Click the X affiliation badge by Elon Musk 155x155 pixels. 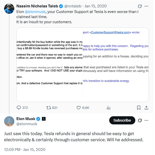click(x=44, y=119)
